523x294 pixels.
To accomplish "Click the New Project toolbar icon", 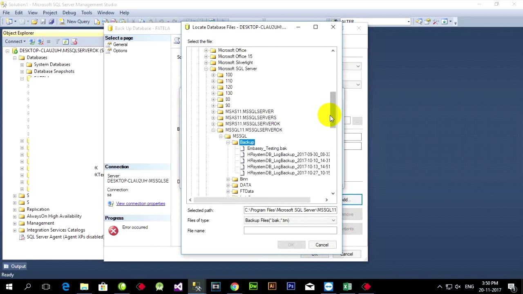I will [8, 22].
